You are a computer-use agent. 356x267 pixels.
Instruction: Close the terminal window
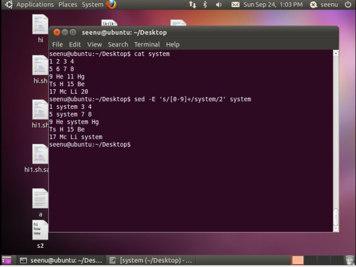pos(57,32)
